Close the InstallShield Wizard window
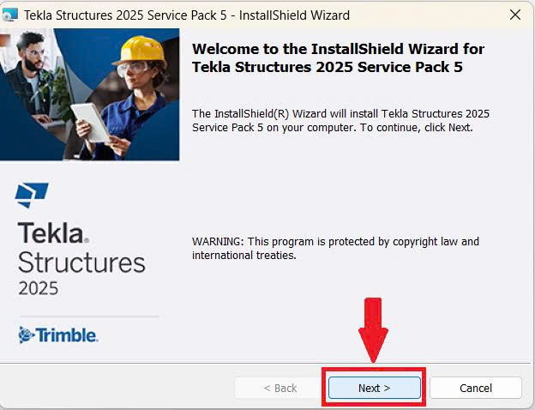The height and width of the screenshot is (410, 535). [x=514, y=15]
